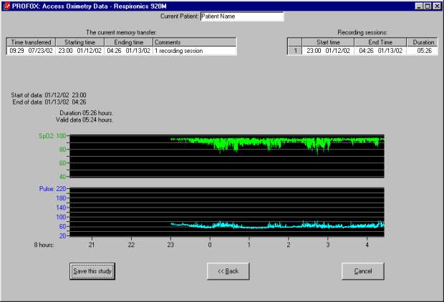The height and width of the screenshot is (302, 444).
Task: Select the Ending time column header
Action: tap(129, 42)
